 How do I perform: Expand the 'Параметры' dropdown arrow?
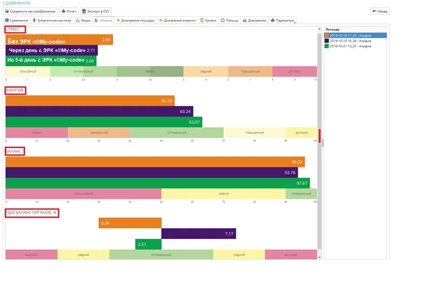click(x=295, y=22)
